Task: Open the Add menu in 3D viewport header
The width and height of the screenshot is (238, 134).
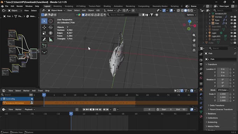Action: click(84, 11)
